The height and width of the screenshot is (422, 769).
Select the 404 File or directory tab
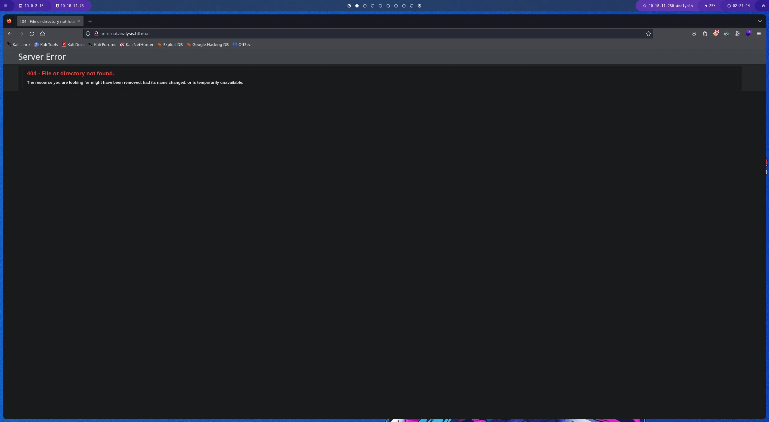[x=47, y=21]
